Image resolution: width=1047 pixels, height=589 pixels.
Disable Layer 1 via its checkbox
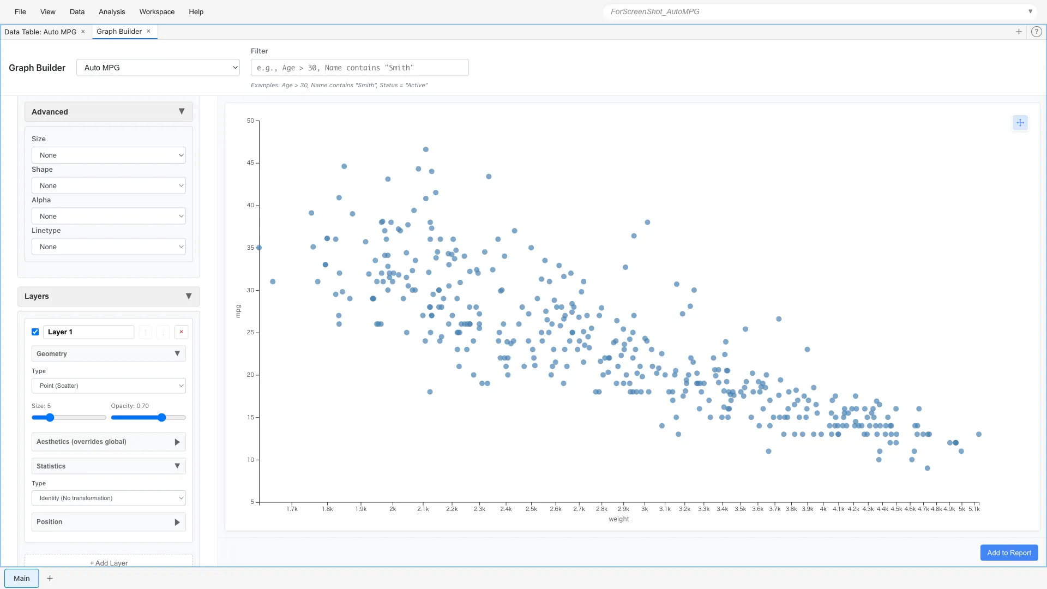coord(35,332)
